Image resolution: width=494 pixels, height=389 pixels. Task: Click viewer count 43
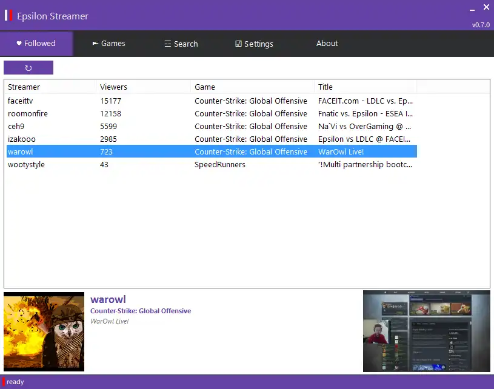click(x=104, y=164)
